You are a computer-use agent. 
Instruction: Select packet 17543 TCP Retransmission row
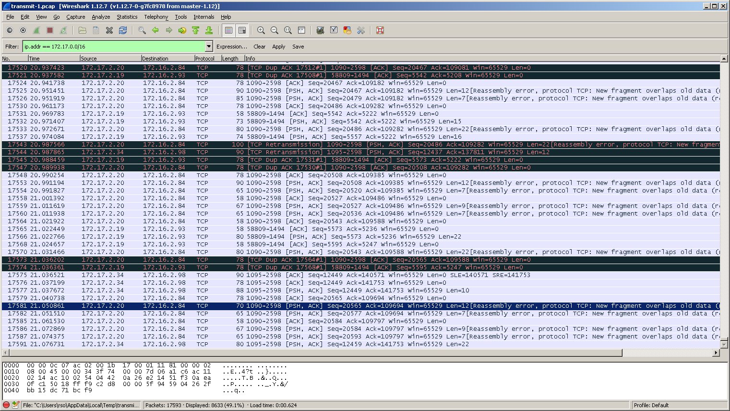[x=361, y=145]
